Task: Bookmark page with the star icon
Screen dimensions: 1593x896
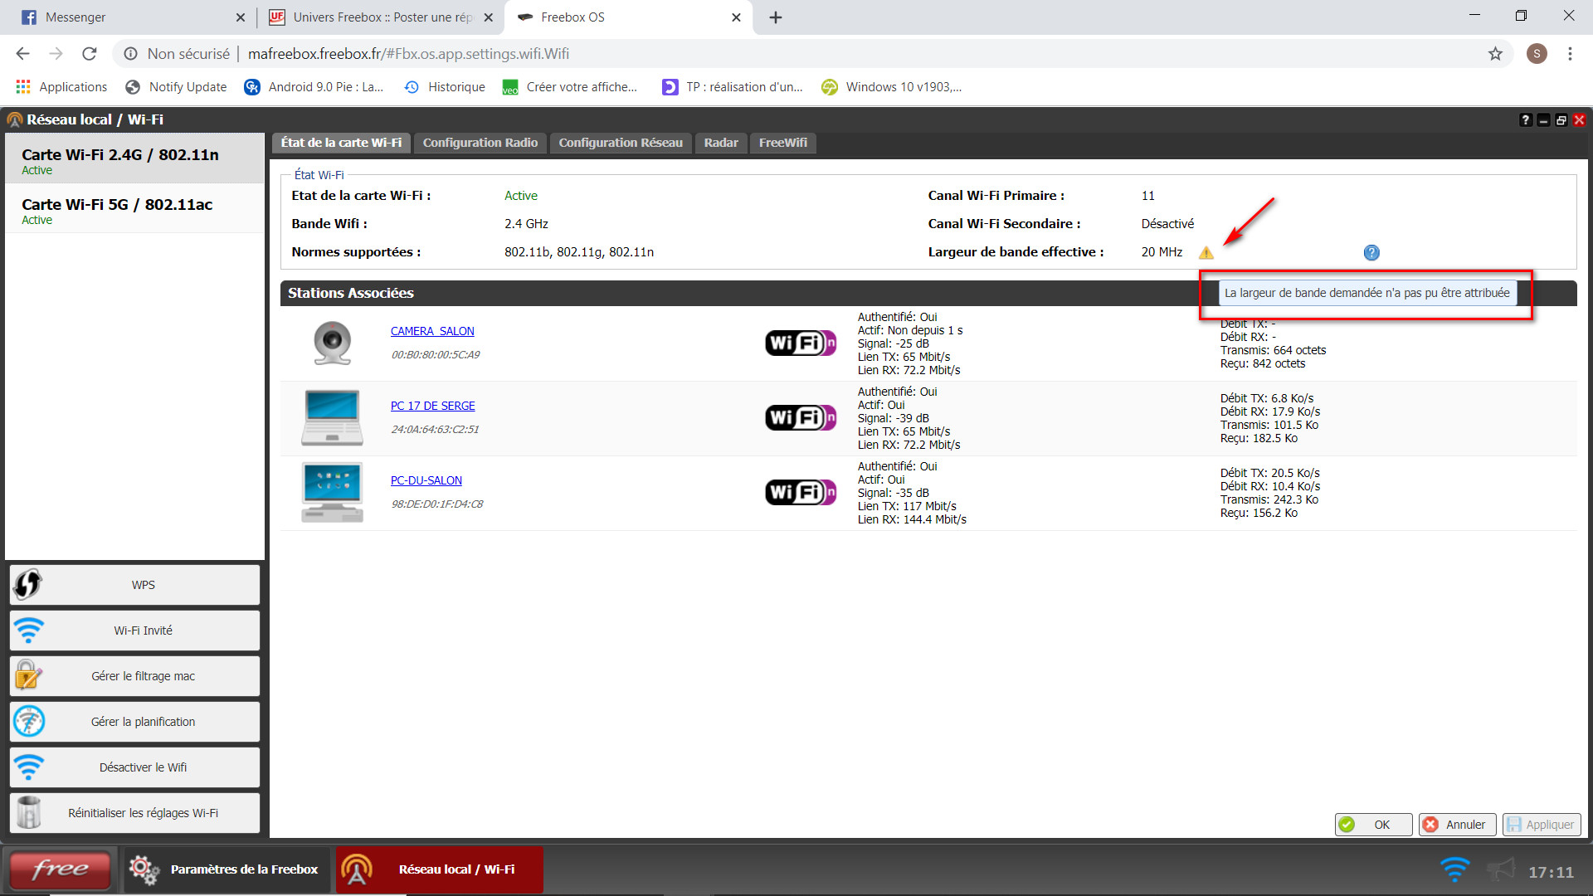Action: [x=1494, y=54]
